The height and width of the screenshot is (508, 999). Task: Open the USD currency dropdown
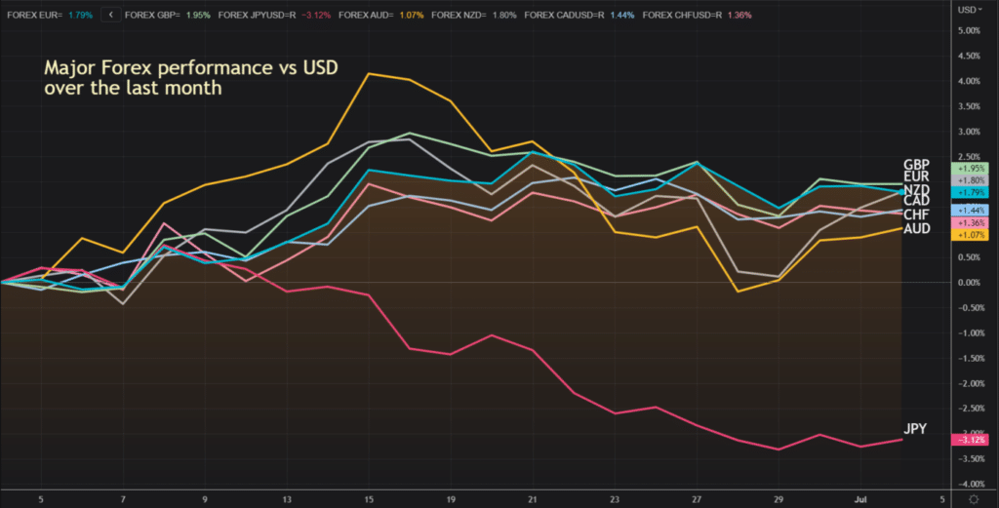pos(970,10)
